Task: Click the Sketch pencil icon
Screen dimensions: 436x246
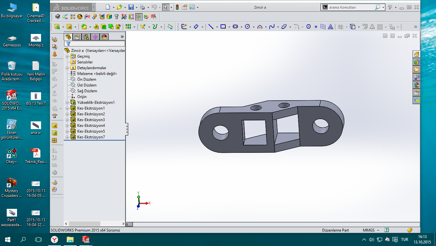Action: tap(184, 27)
